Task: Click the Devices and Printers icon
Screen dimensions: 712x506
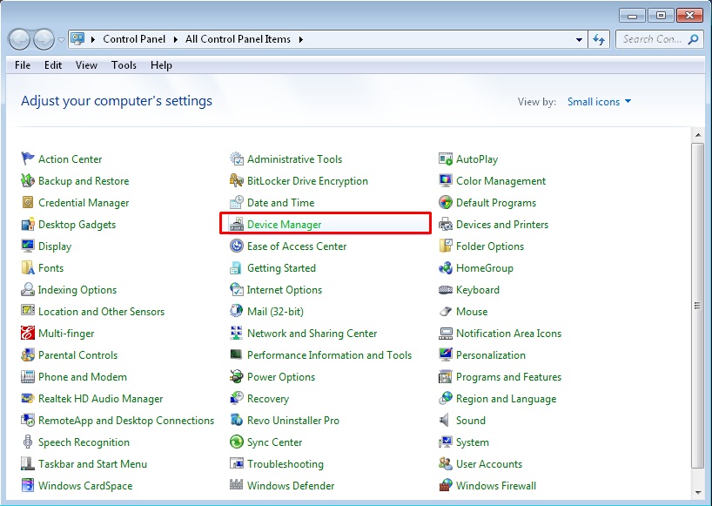Action: click(446, 224)
